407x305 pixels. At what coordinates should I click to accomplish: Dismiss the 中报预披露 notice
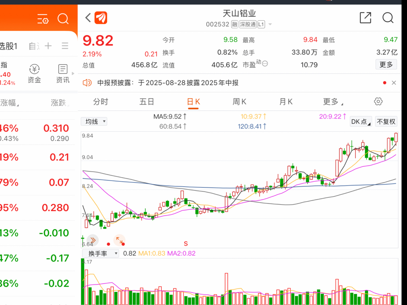394,83
